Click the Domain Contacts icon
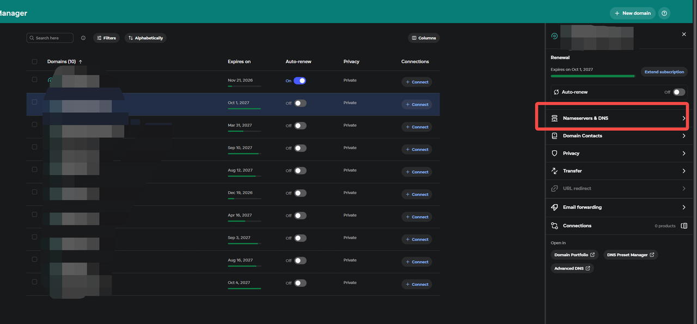The width and height of the screenshot is (697, 324). [554, 136]
